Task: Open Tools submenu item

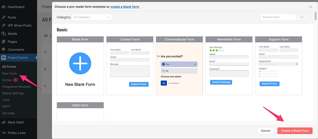Action: point(6,100)
